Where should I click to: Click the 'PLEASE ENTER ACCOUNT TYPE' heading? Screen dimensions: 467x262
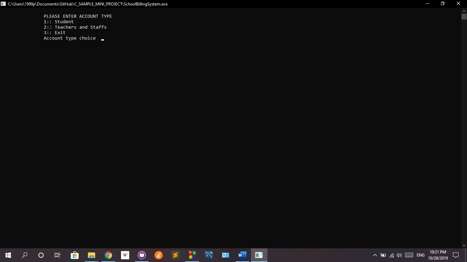[78, 16]
